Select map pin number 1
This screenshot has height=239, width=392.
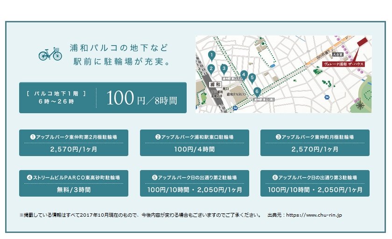point(212,56)
